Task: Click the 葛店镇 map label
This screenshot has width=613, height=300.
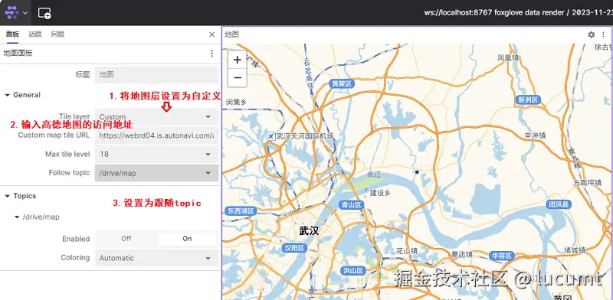Action: coord(462,254)
